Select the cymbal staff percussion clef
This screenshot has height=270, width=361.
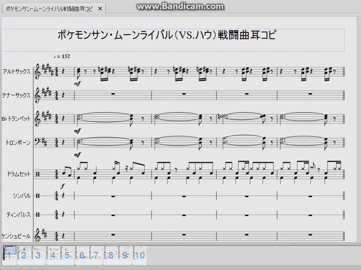tap(38, 196)
